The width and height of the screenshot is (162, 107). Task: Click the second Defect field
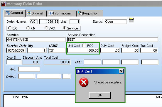pyautogui.click(x=49, y=76)
